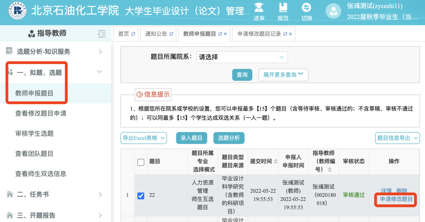
Task: Collapse the sidebar using the menu fold icon
Action: click(102, 34)
